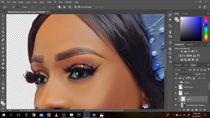Open the layer Kind filter dropdown

click(181, 70)
